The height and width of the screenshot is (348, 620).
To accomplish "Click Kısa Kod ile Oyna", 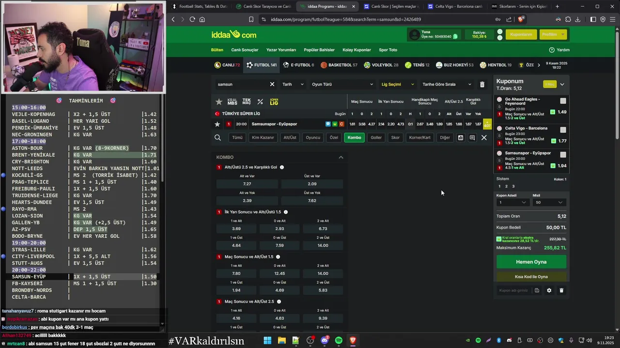I will pyautogui.click(x=531, y=277).
